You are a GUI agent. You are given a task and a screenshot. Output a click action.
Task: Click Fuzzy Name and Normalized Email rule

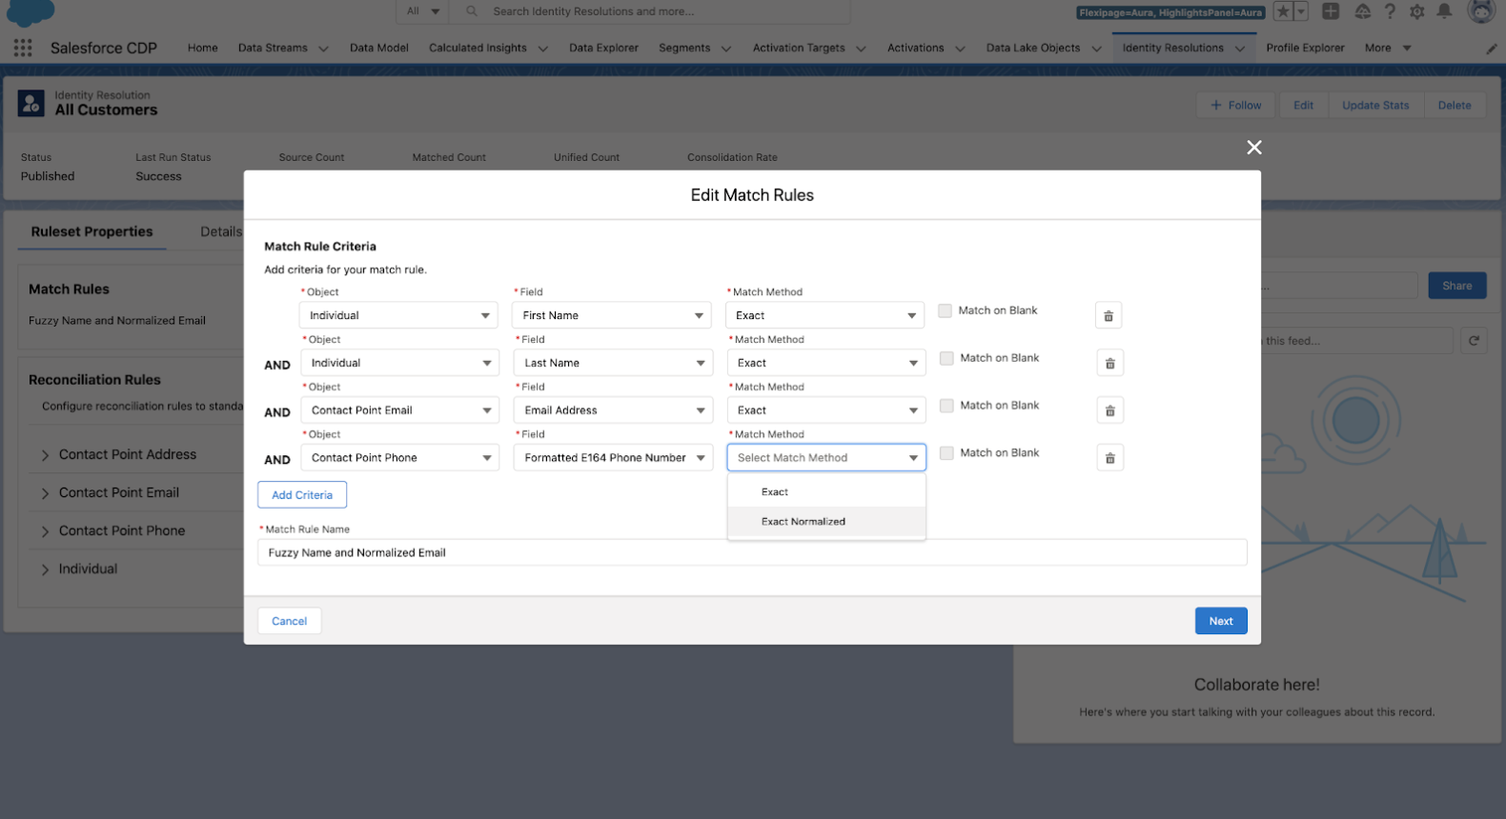117,321
